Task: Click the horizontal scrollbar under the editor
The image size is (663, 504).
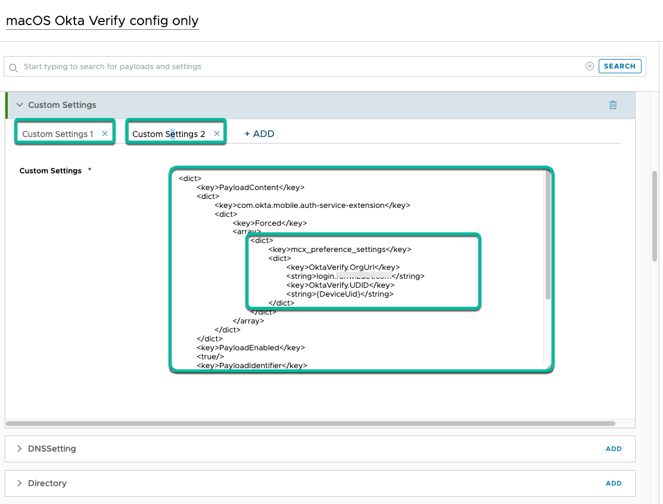Action: point(310,423)
